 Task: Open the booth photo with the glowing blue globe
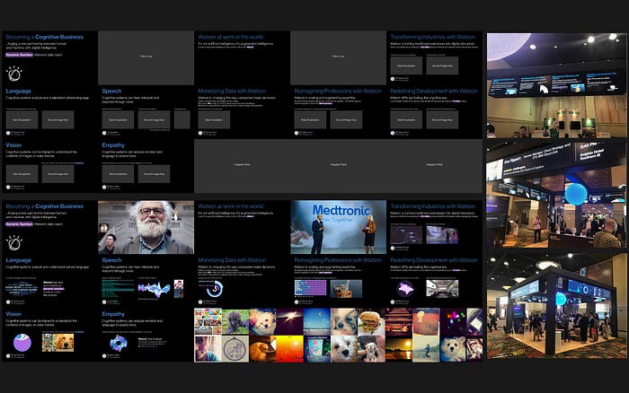(557, 195)
